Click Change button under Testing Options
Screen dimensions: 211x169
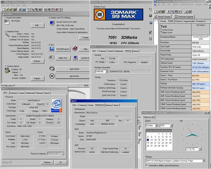37,78
